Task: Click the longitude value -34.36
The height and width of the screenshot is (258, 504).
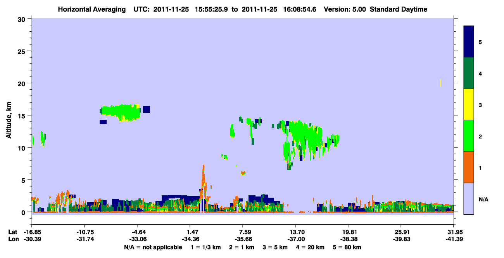Action: click(190, 239)
